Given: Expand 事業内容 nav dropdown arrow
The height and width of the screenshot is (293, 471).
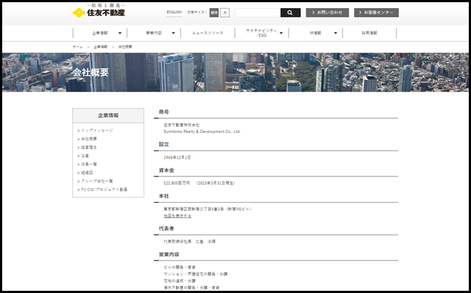Looking at the screenshot, I should pyautogui.click(x=174, y=33).
